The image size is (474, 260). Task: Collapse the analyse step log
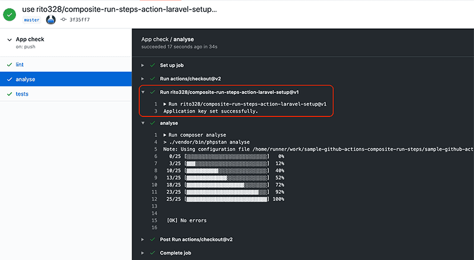click(142, 123)
